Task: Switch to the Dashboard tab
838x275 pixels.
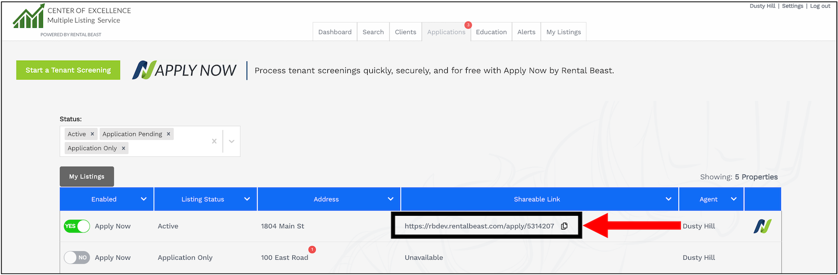Action: pos(335,32)
